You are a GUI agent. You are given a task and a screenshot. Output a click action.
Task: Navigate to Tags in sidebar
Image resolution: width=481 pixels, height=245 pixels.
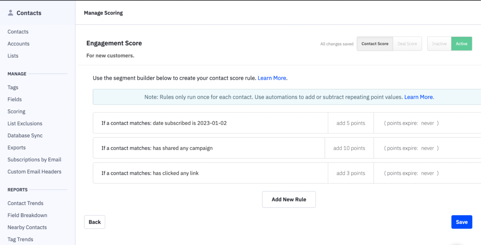[13, 87]
